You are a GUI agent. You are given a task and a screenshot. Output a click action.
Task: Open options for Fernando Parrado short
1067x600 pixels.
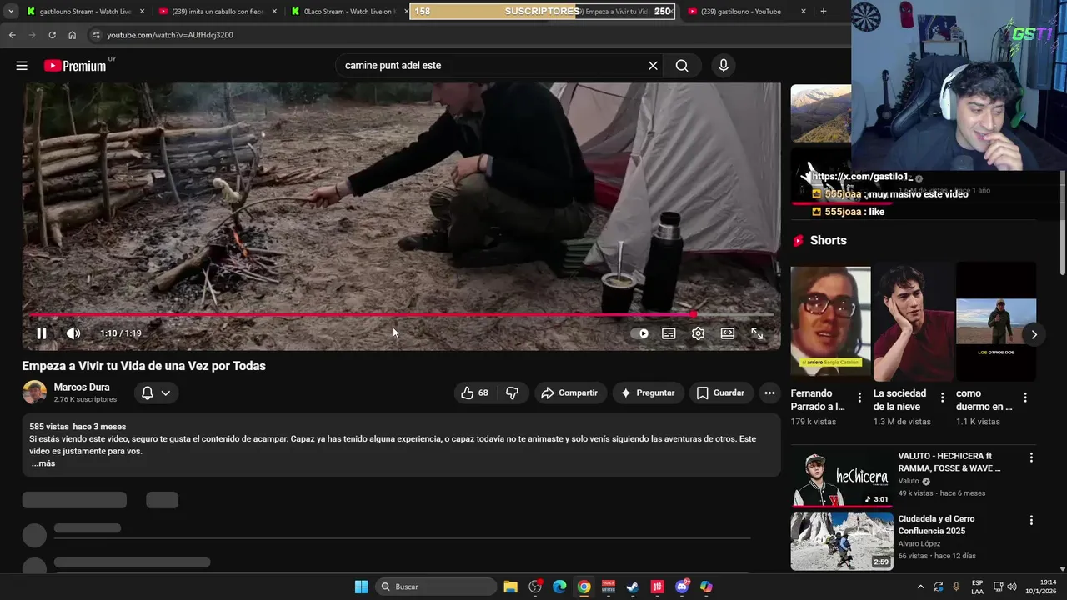859,397
